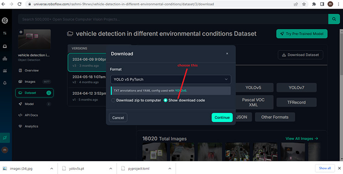Toggle the browser side panel icon
This screenshot has height=174, width=343.
tap(322, 4)
